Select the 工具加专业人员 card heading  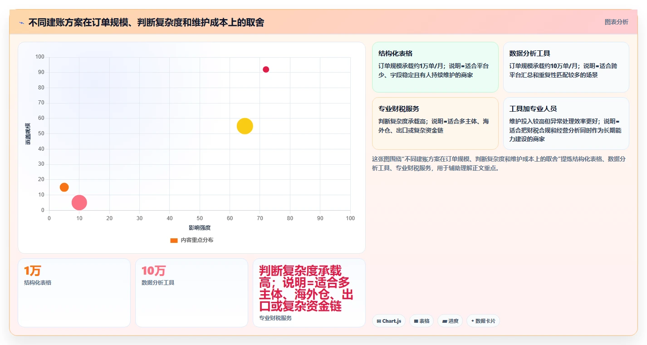coord(533,109)
